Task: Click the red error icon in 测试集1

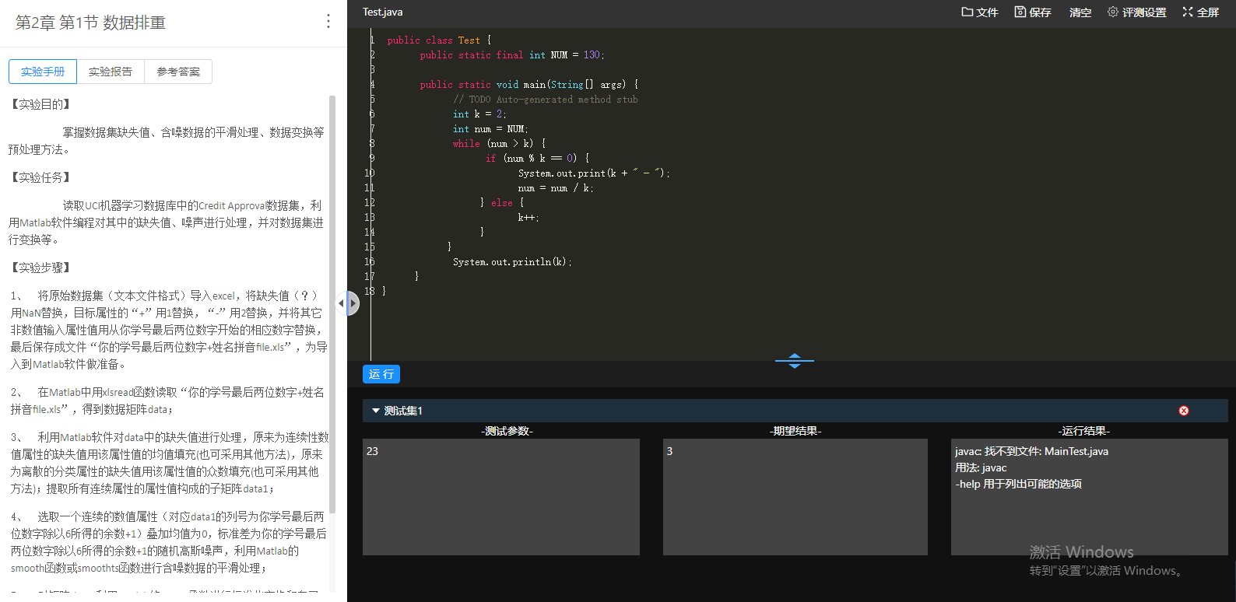Action: pos(1183,411)
